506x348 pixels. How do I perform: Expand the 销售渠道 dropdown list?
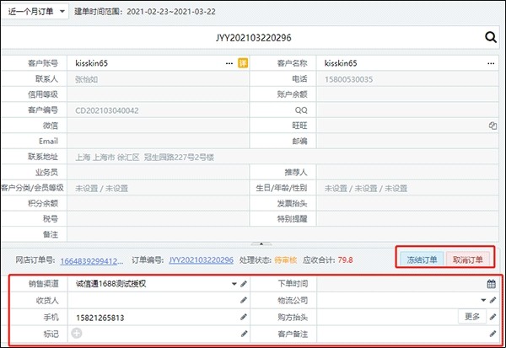[x=234, y=285]
